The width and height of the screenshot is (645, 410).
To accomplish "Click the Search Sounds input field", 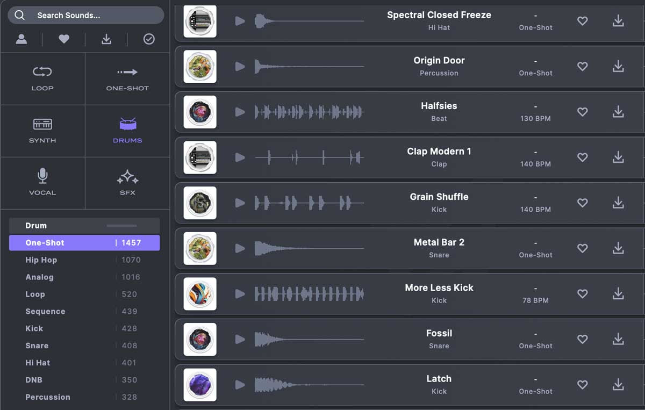I will (86, 15).
